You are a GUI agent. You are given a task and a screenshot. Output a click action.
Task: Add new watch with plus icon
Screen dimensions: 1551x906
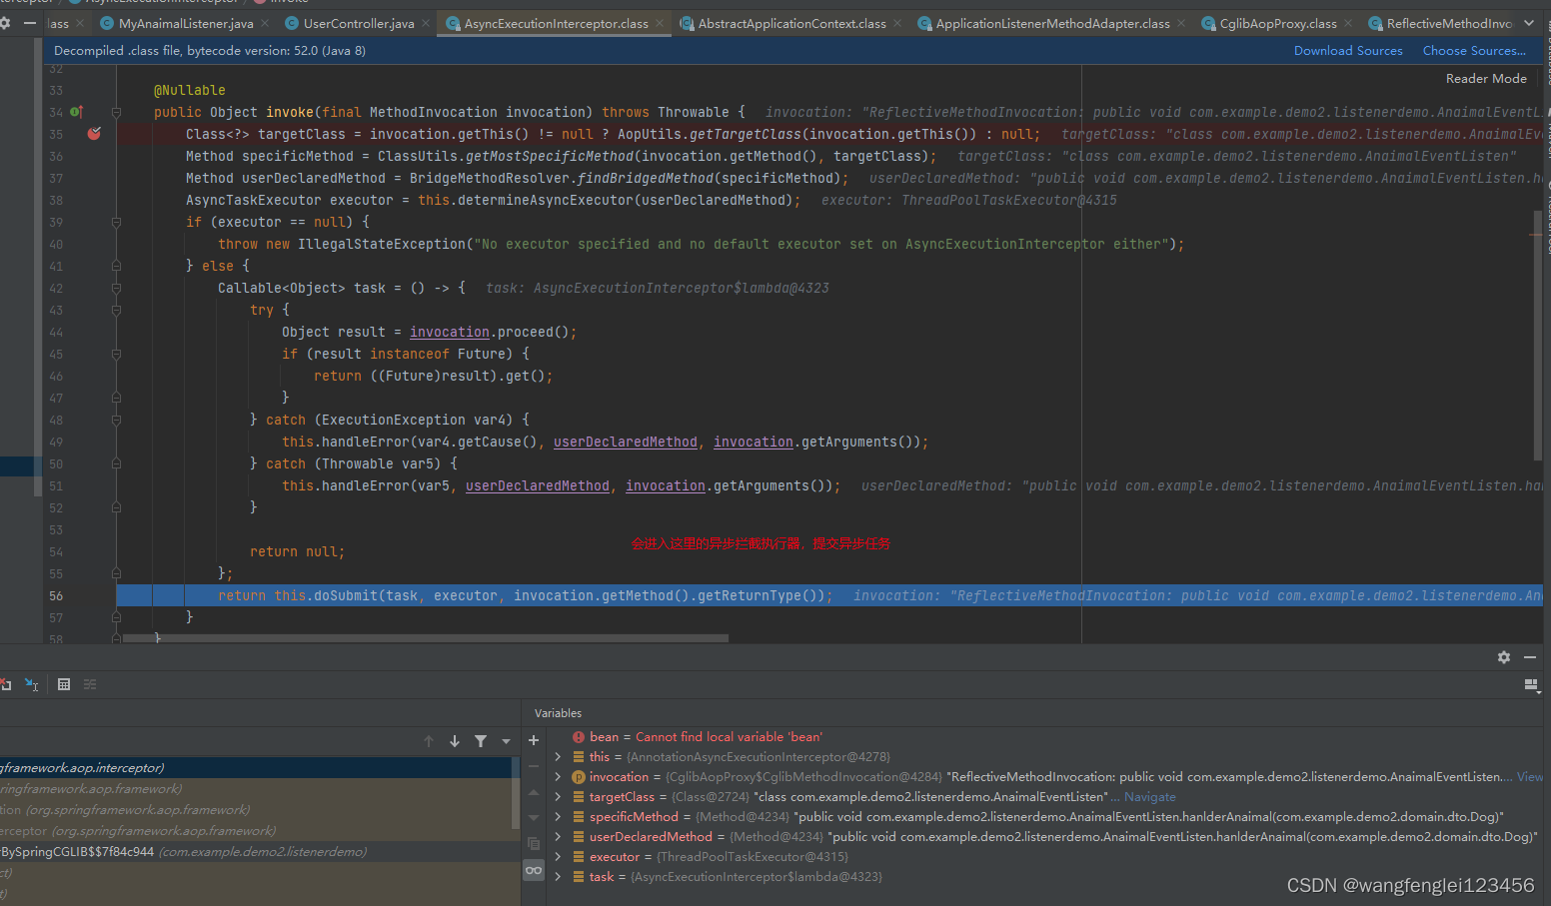coord(534,740)
